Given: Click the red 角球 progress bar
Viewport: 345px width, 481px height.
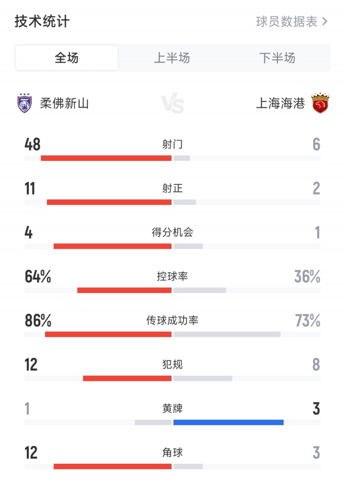Looking at the screenshot, I should coord(113,466).
